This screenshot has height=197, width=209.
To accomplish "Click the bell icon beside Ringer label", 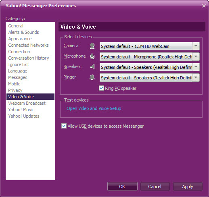I will 92,77.
